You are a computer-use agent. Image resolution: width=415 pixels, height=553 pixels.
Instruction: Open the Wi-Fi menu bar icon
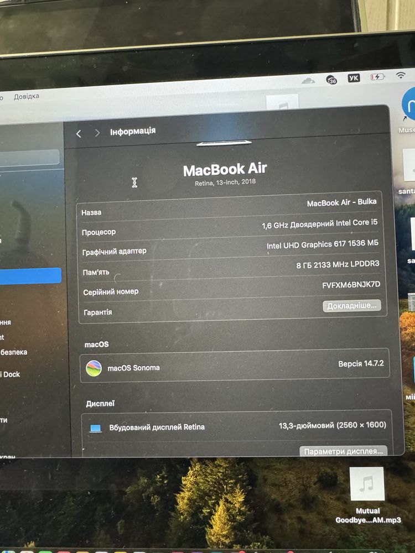pyautogui.click(x=401, y=75)
